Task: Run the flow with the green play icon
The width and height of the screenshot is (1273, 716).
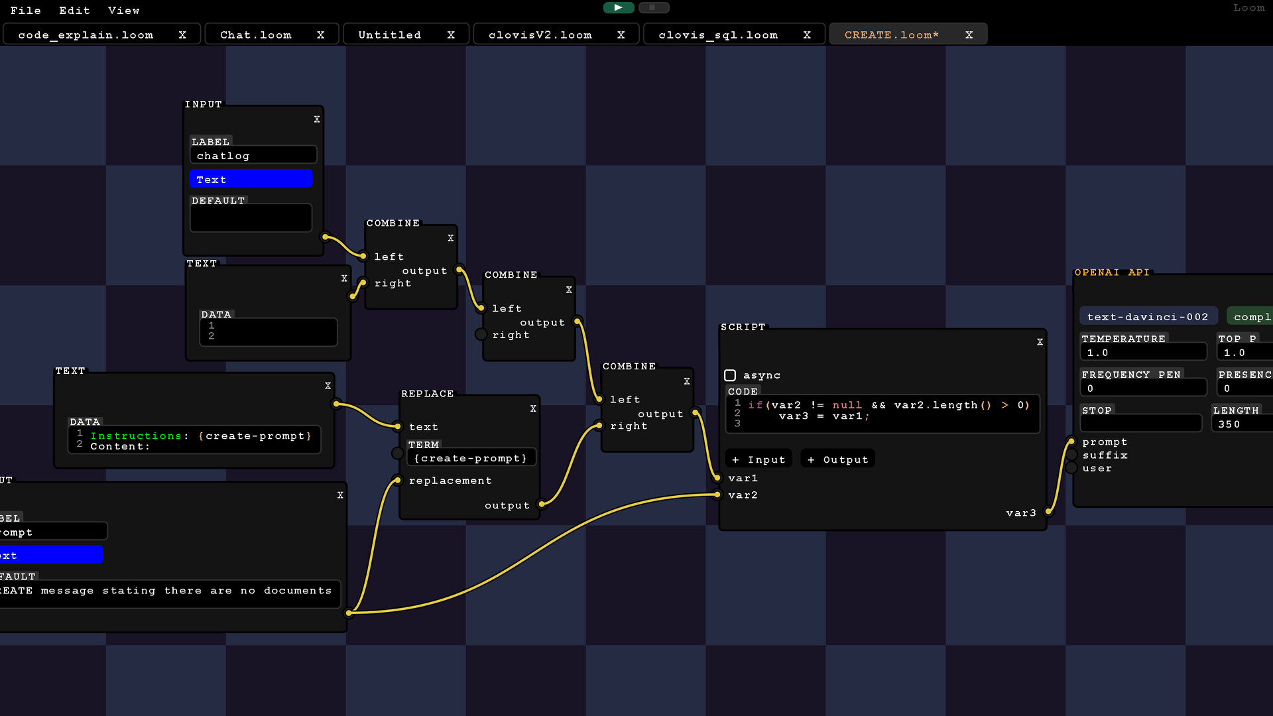Action: click(617, 7)
